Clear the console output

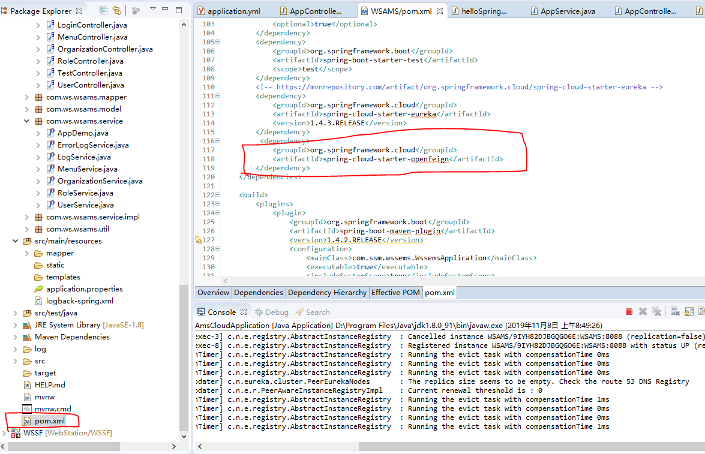pyautogui.click(x=674, y=311)
